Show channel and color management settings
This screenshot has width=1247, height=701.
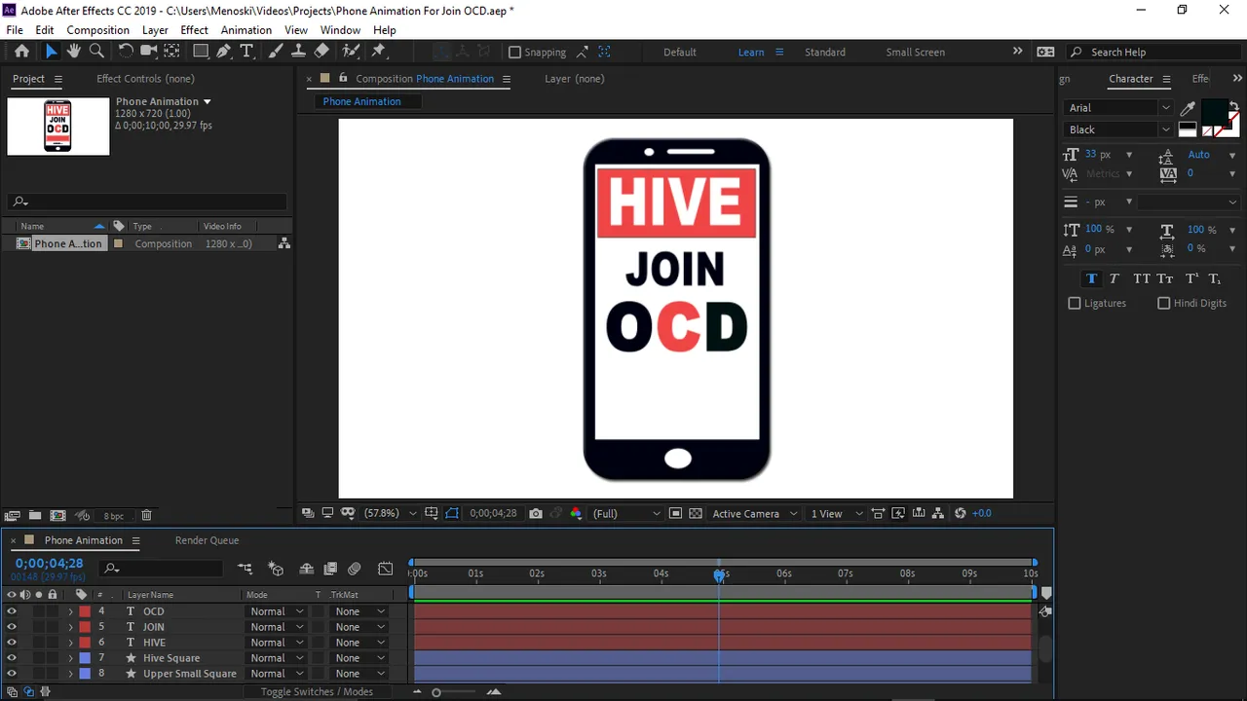point(576,513)
